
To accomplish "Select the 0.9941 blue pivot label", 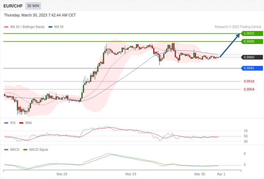I will click(x=252, y=68).
